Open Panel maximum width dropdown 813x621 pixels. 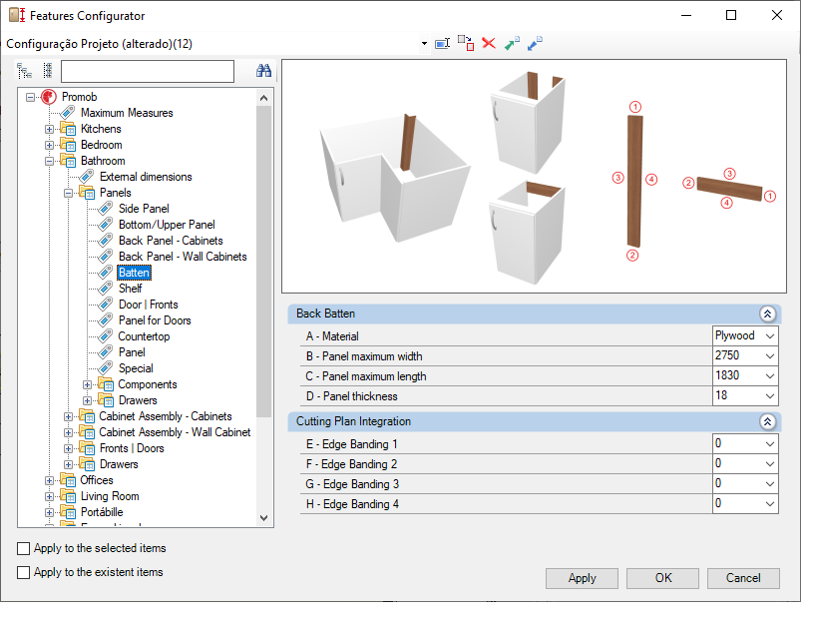click(770, 355)
